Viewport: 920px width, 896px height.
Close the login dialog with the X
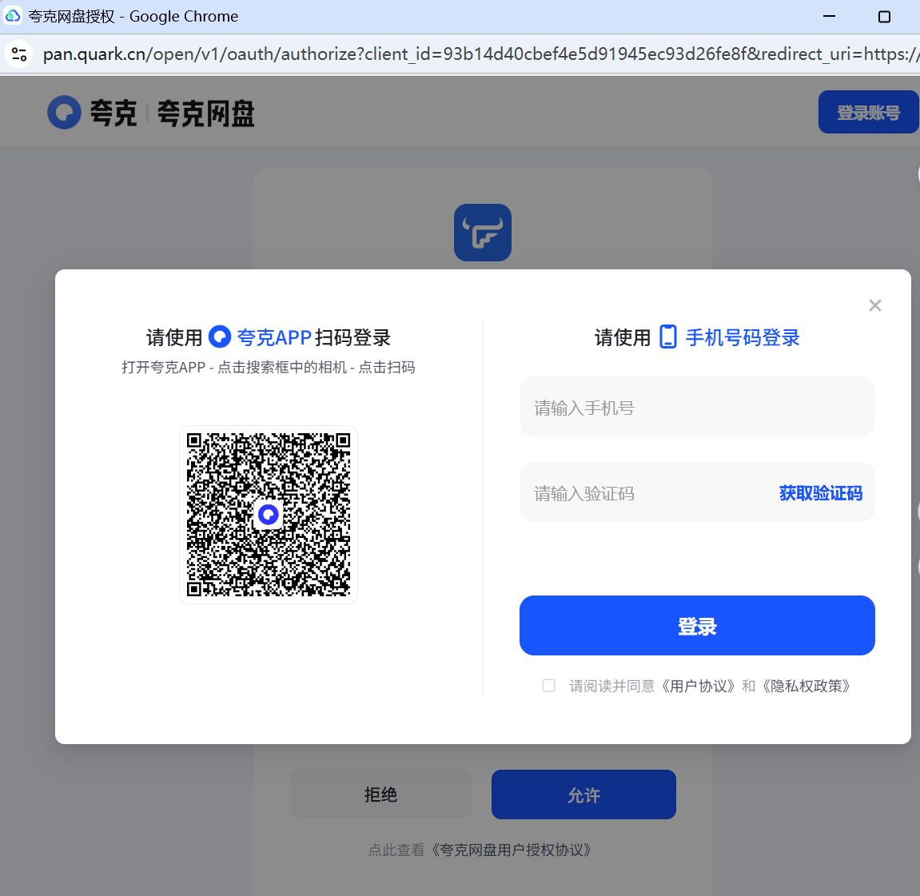874,305
